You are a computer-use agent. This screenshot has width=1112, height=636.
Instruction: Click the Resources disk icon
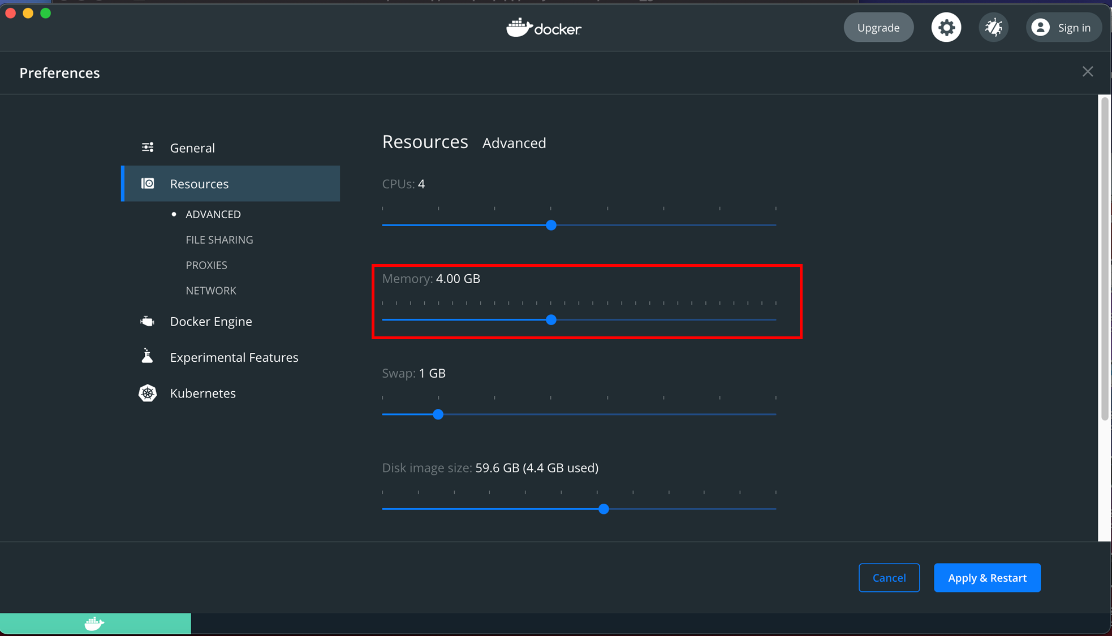click(x=148, y=184)
